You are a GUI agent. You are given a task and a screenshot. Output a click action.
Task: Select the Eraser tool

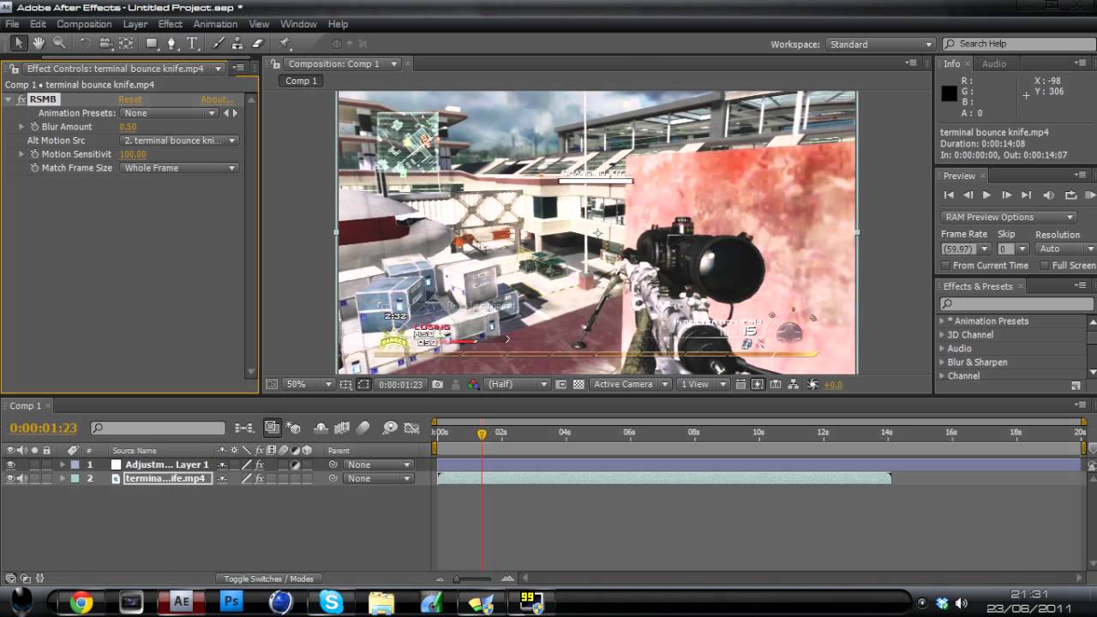pyautogui.click(x=258, y=43)
